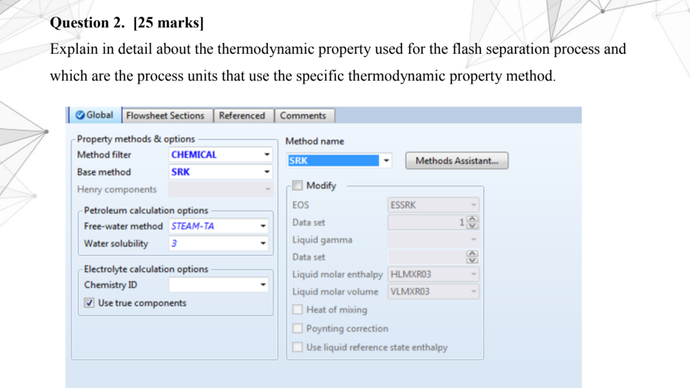Image resolution: width=690 pixels, height=388 pixels.
Task: Open the Liquid molar volume dropdown
Action: point(433,292)
